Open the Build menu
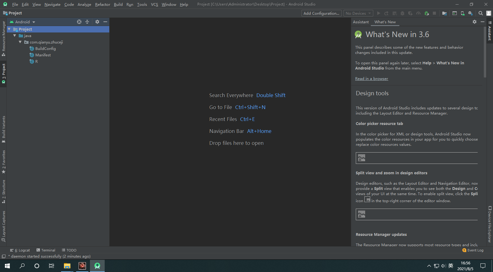Image resolution: width=493 pixels, height=272 pixels. (118, 4)
